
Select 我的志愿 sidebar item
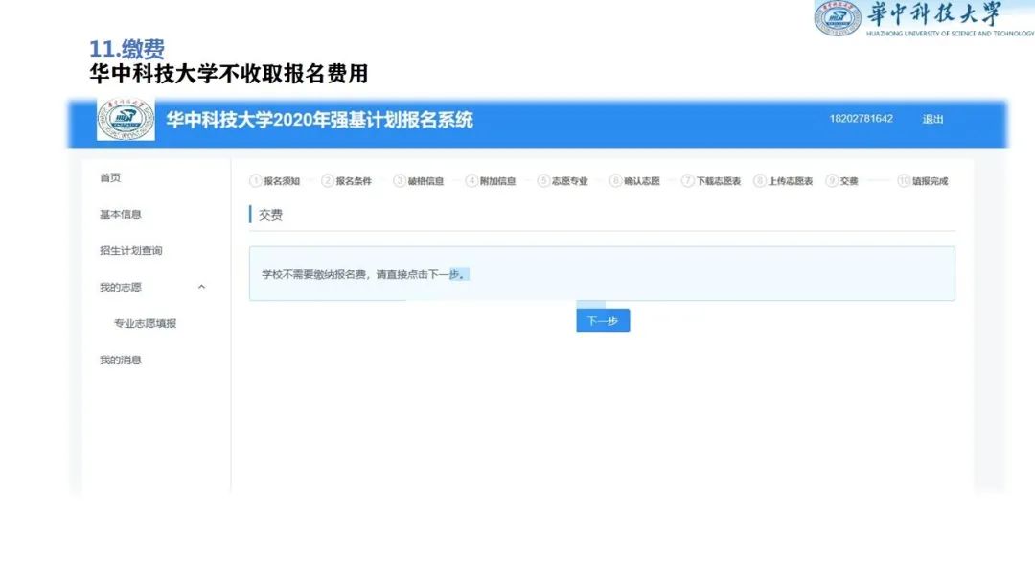(120, 287)
